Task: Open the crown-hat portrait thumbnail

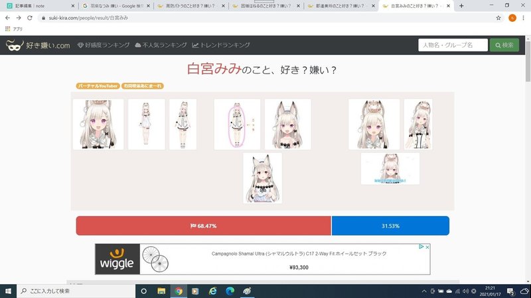Action: pos(374,124)
